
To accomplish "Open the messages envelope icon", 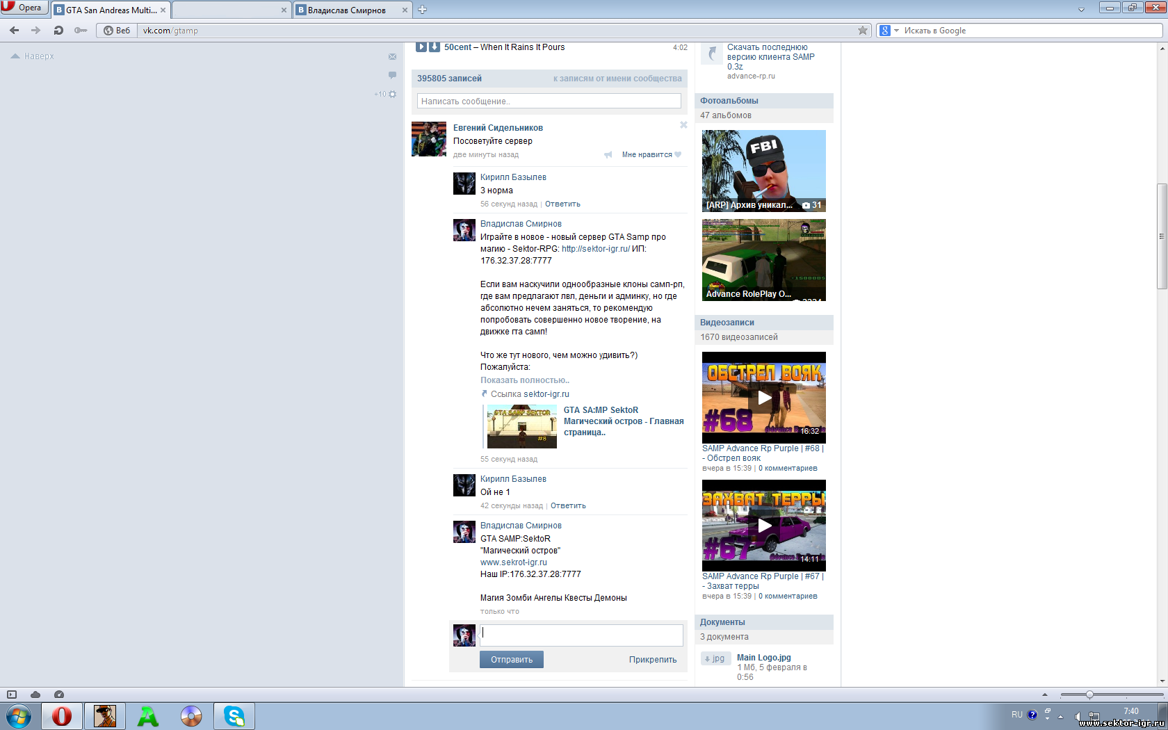I will (x=392, y=57).
